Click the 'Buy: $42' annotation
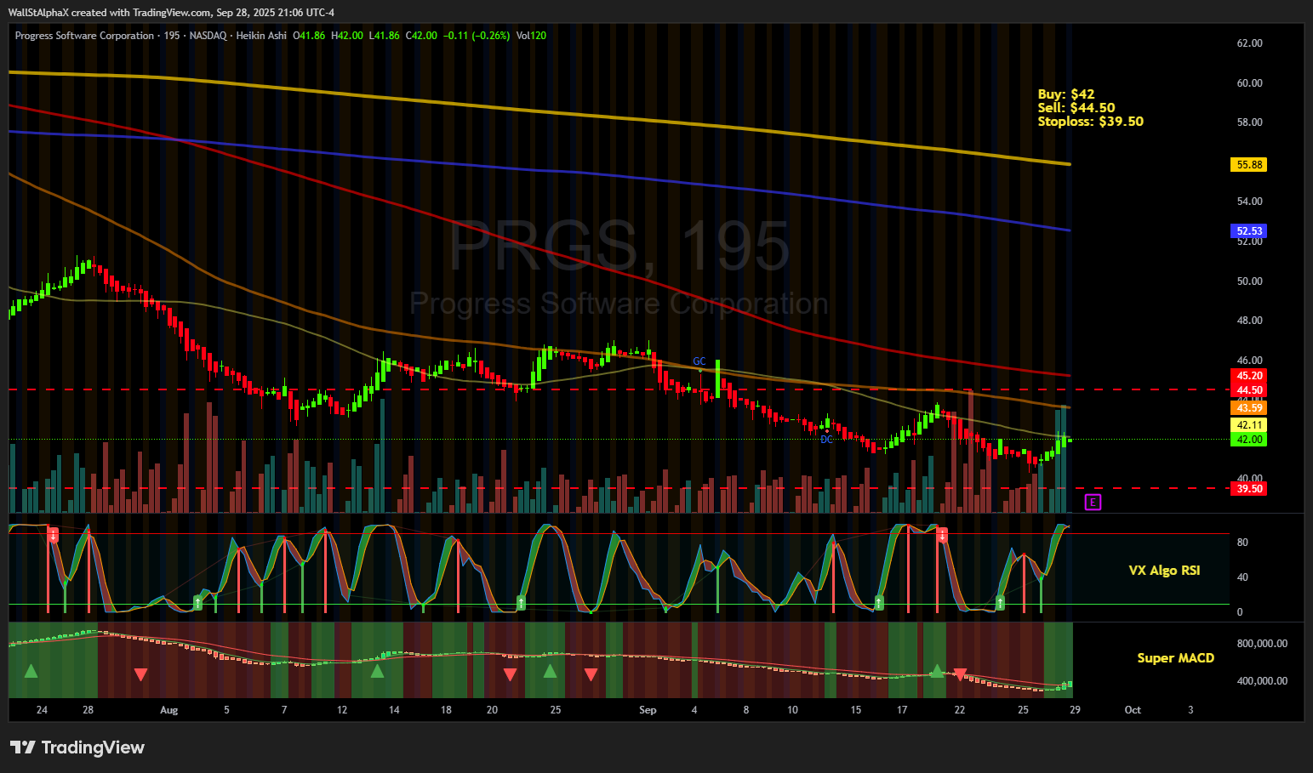 pos(1066,94)
